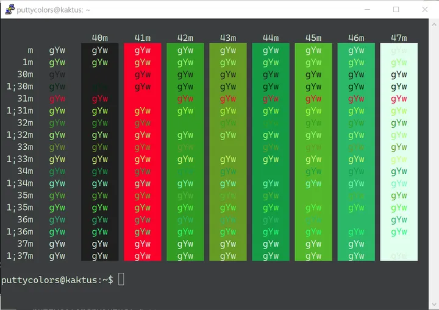Click the puttycolors@kaktus:~$ prompt text

pyautogui.click(x=57, y=280)
